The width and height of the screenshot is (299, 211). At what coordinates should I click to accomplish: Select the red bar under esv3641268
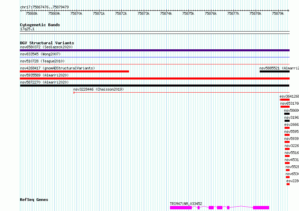(x=285, y=100)
